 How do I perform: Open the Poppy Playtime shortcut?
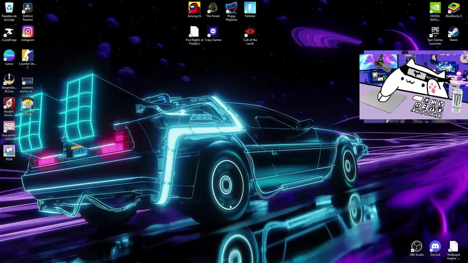pyautogui.click(x=231, y=11)
